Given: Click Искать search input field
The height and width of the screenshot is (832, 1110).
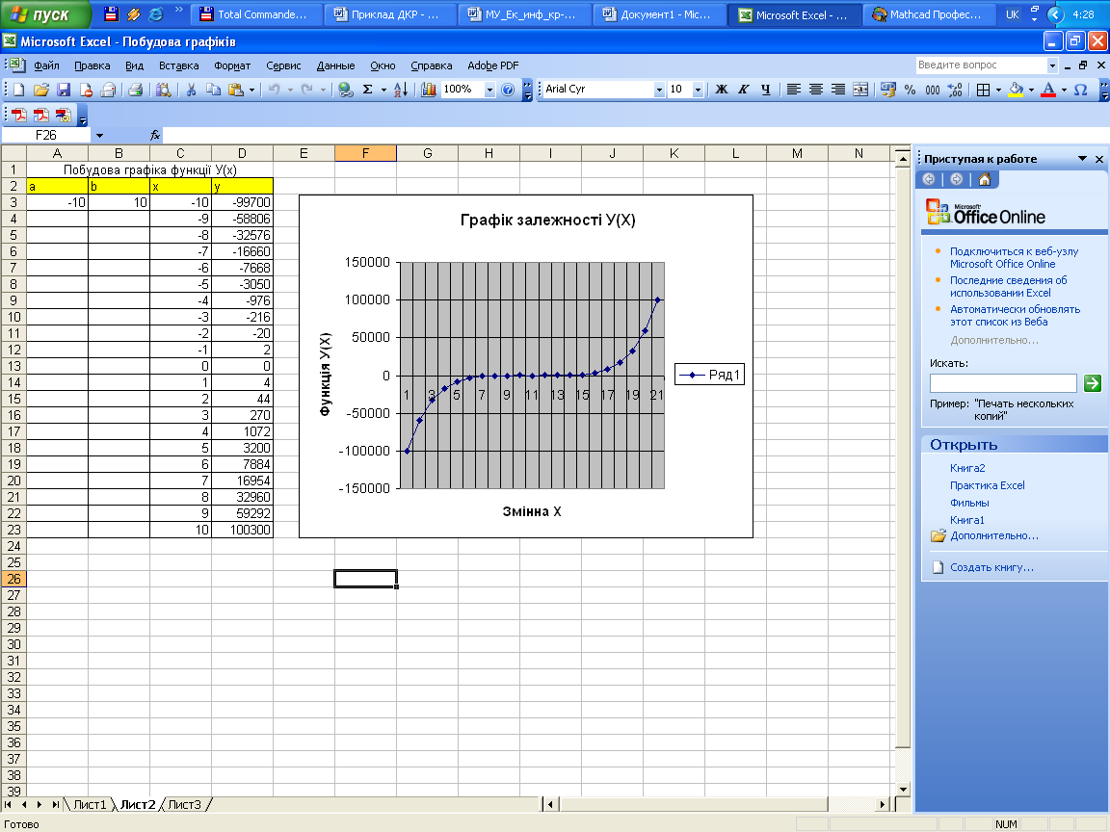Looking at the screenshot, I should click(1002, 383).
